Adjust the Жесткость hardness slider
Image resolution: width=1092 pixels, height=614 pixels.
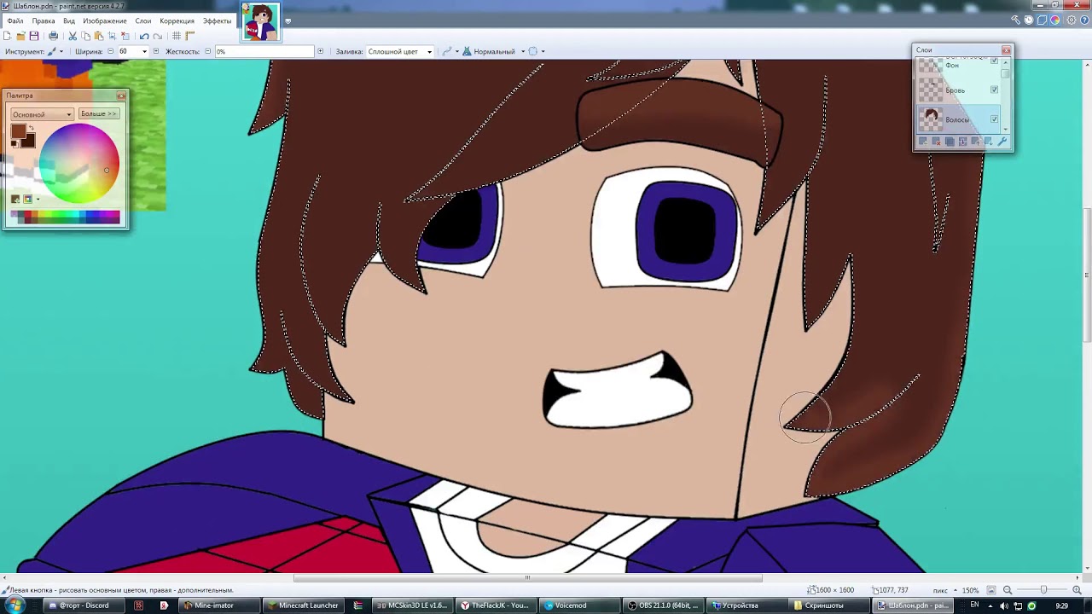[264, 51]
